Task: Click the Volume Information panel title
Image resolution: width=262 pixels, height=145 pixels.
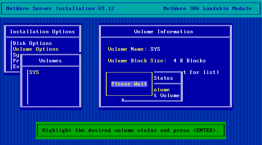Action: (x=163, y=32)
